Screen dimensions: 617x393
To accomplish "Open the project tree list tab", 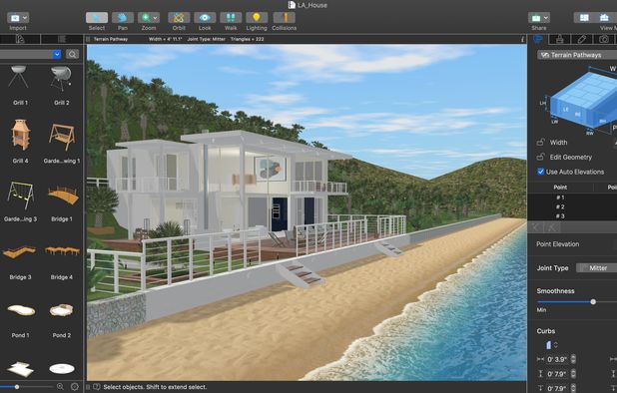I will tap(62, 39).
